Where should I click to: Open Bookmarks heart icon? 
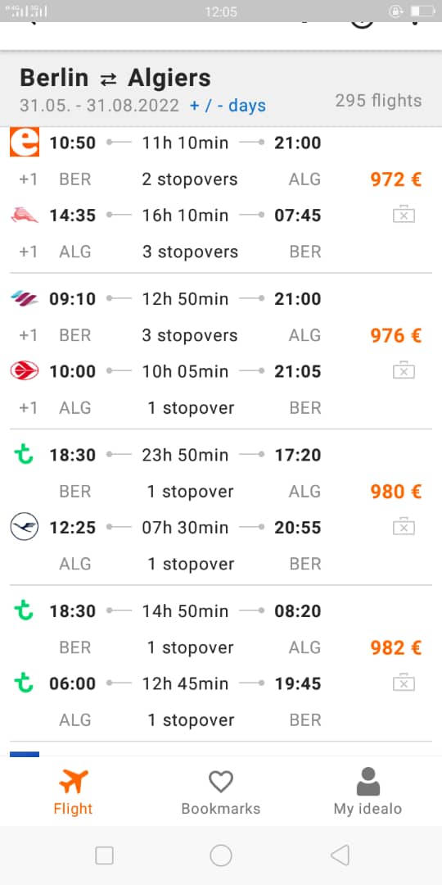pos(220,782)
